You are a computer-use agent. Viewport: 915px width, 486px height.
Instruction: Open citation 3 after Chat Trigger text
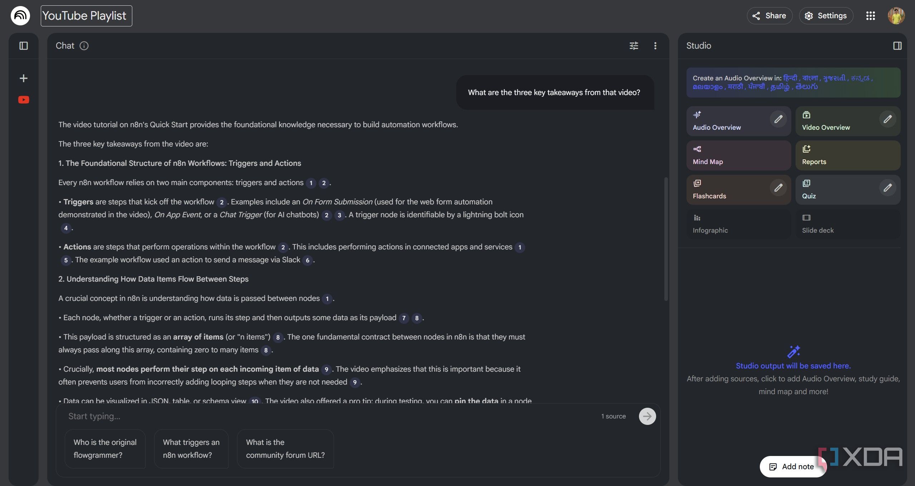[339, 215]
